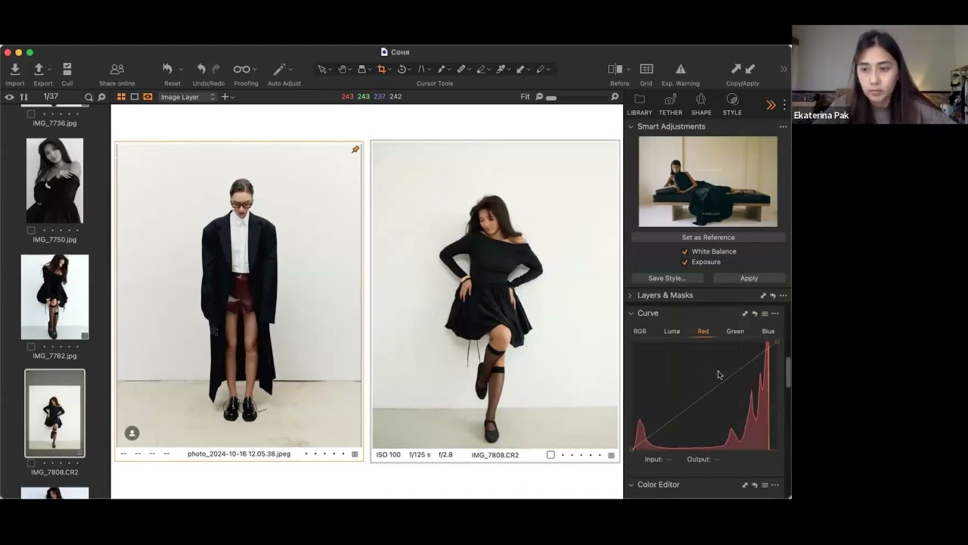Click the Undo arrow
This screenshot has width=968, height=545.
(201, 69)
